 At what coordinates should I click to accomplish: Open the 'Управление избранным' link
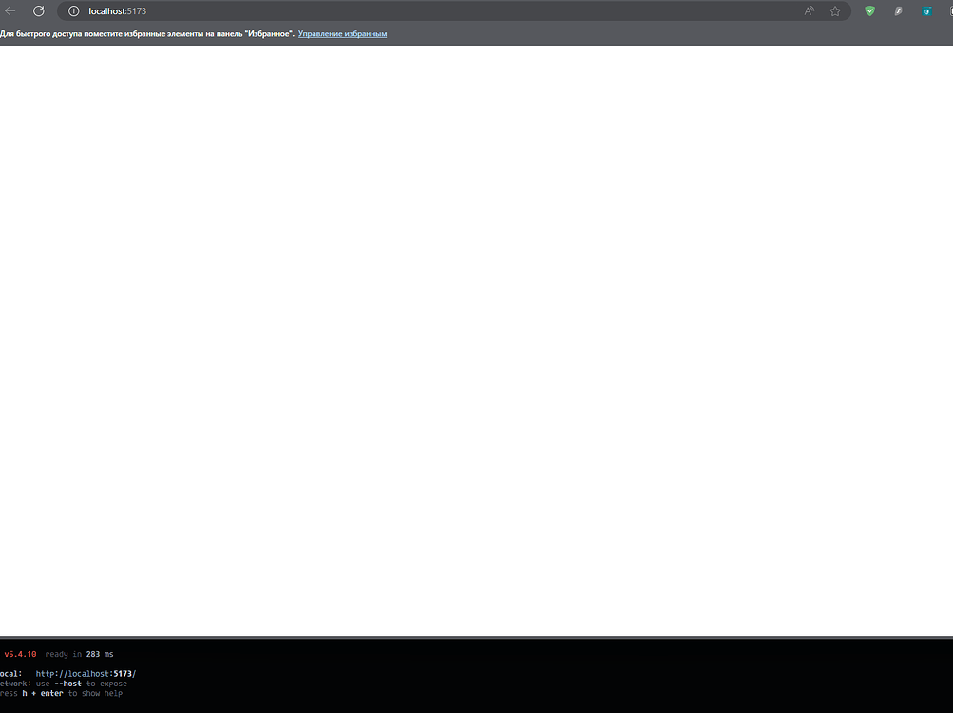342,34
